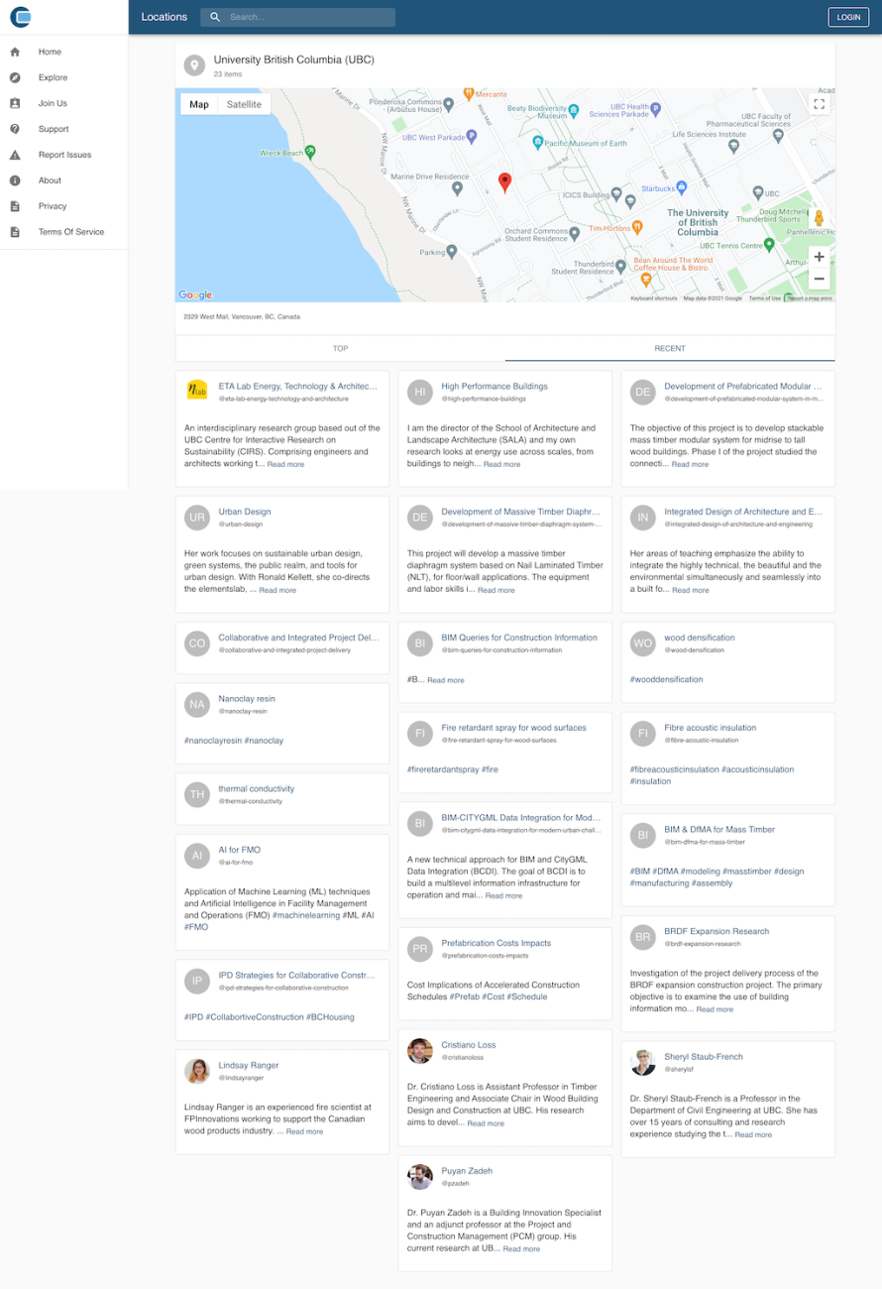Click Read more on BRDF Expansion Research
882x1289 pixels.
(x=715, y=1009)
